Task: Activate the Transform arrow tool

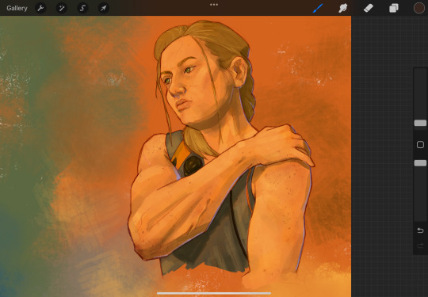Action: 104,8
